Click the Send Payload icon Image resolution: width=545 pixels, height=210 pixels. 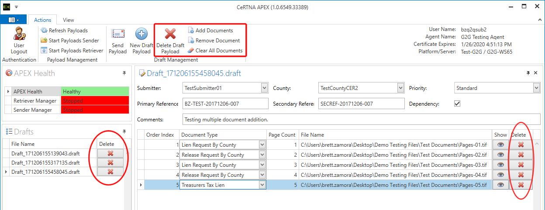(x=118, y=34)
